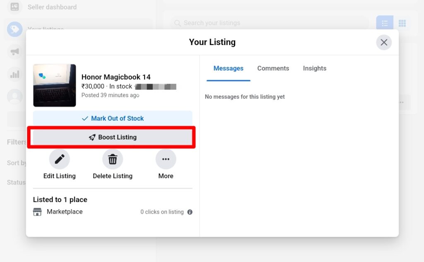The height and width of the screenshot is (262, 424).
Task: Switch to grid view layout
Action: click(402, 23)
